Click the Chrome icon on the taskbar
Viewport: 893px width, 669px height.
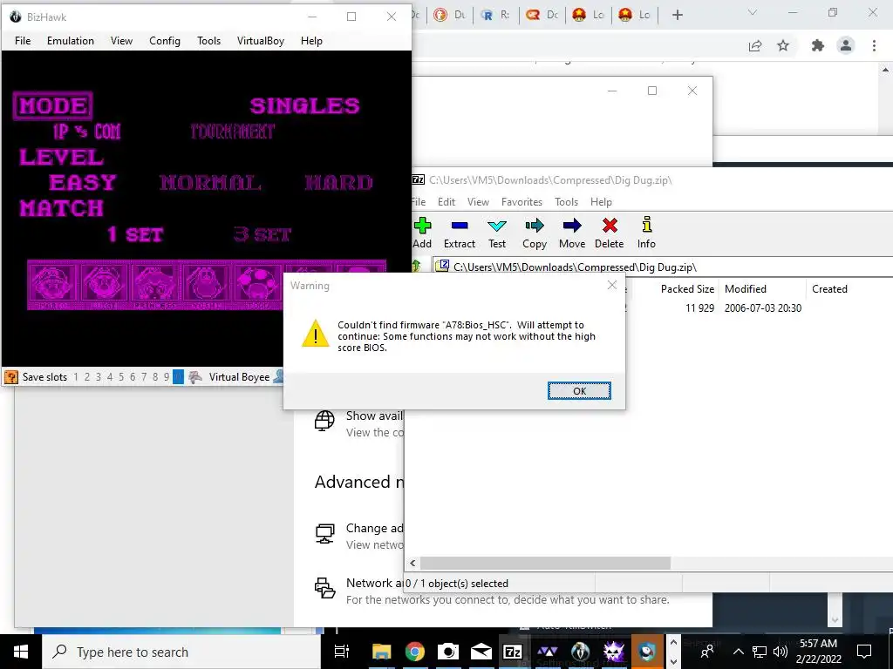click(414, 652)
